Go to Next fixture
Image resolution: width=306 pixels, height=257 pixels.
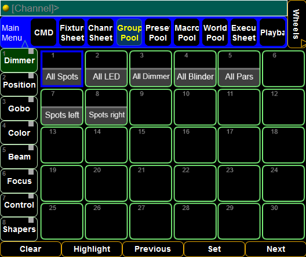click(x=275, y=249)
